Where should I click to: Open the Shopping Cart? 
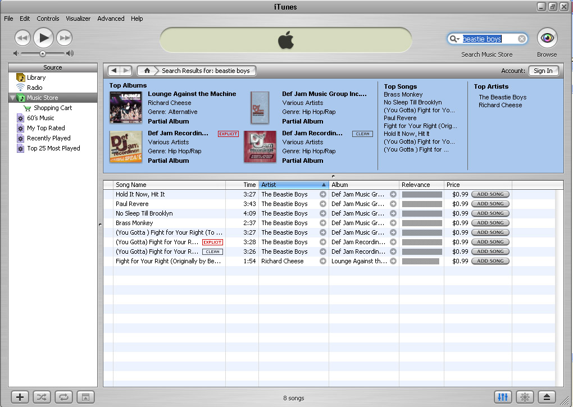point(53,108)
